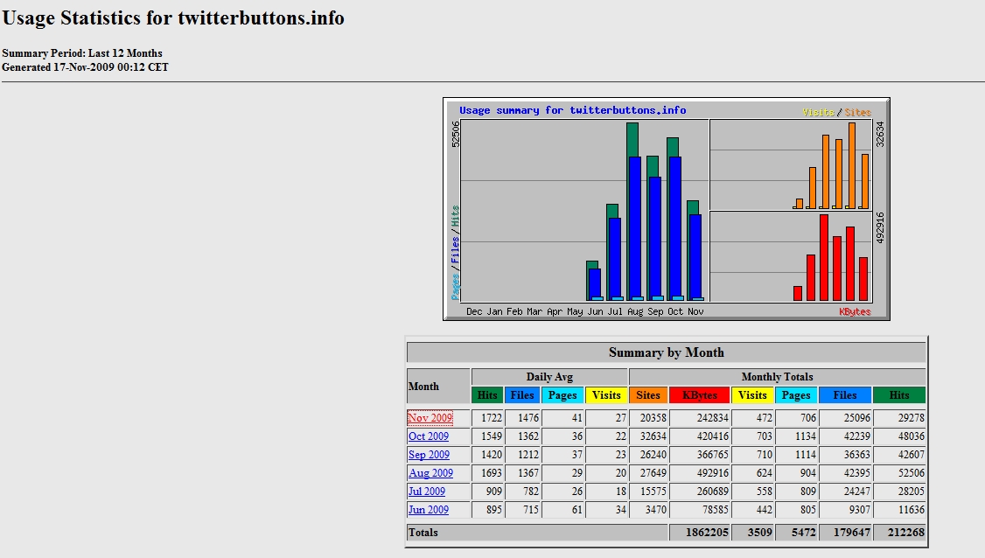
Task: Click the cyan Monthly Totals Pages header
Action: point(796,395)
